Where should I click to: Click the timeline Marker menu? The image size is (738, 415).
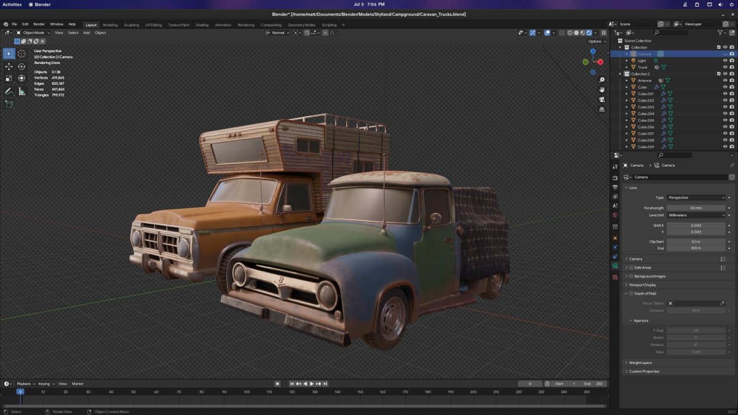(77, 384)
